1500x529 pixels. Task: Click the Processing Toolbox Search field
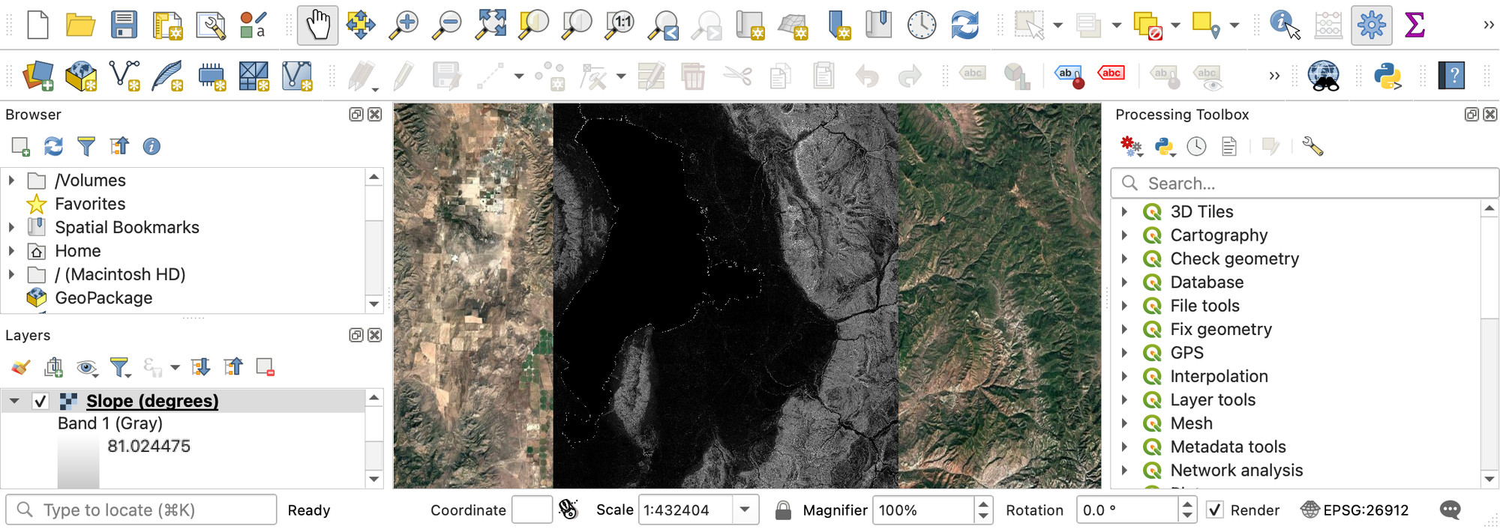tap(1304, 184)
